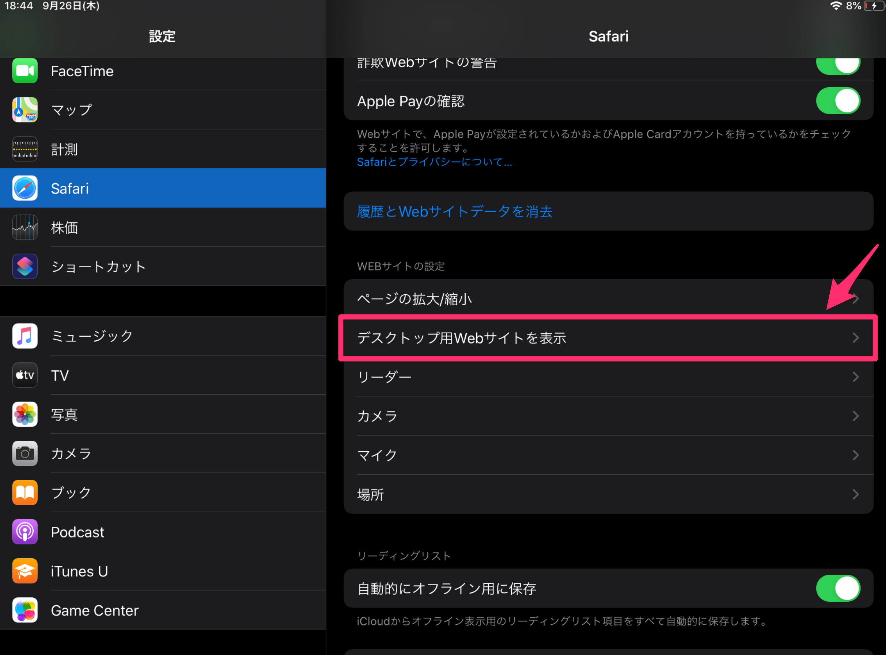Open the マイク row chevron
Viewport: 886px width, 655px height.
856,455
